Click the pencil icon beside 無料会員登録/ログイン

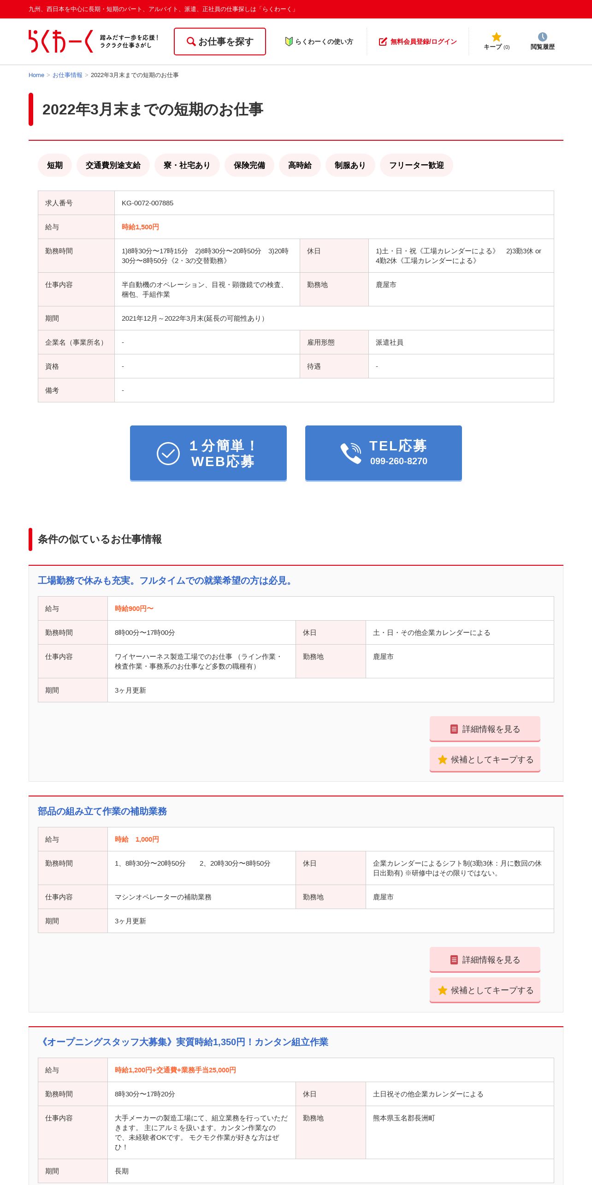pyautogui.click(x=383, y=42)
